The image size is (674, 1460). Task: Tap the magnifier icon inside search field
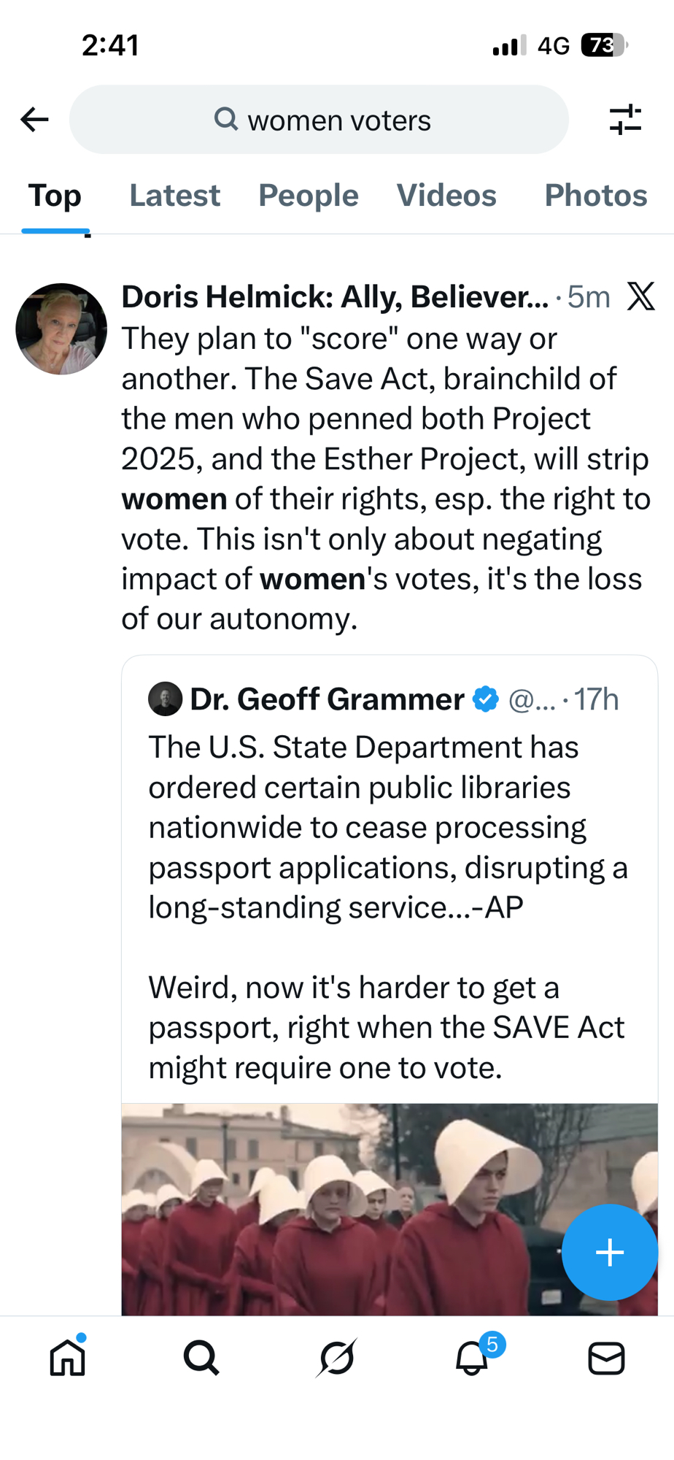[x=226, y=119]
